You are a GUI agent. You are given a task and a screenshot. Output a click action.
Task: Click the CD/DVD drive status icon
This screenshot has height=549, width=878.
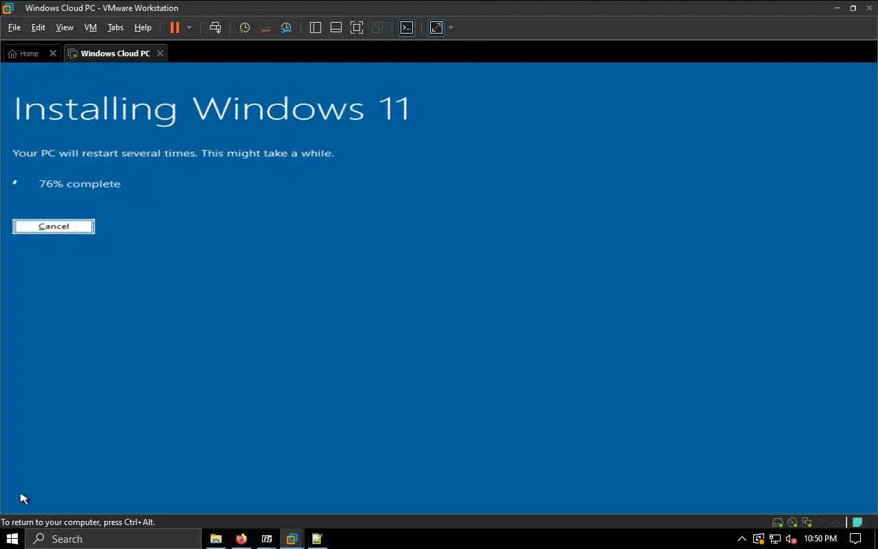(x=792, y=522)
